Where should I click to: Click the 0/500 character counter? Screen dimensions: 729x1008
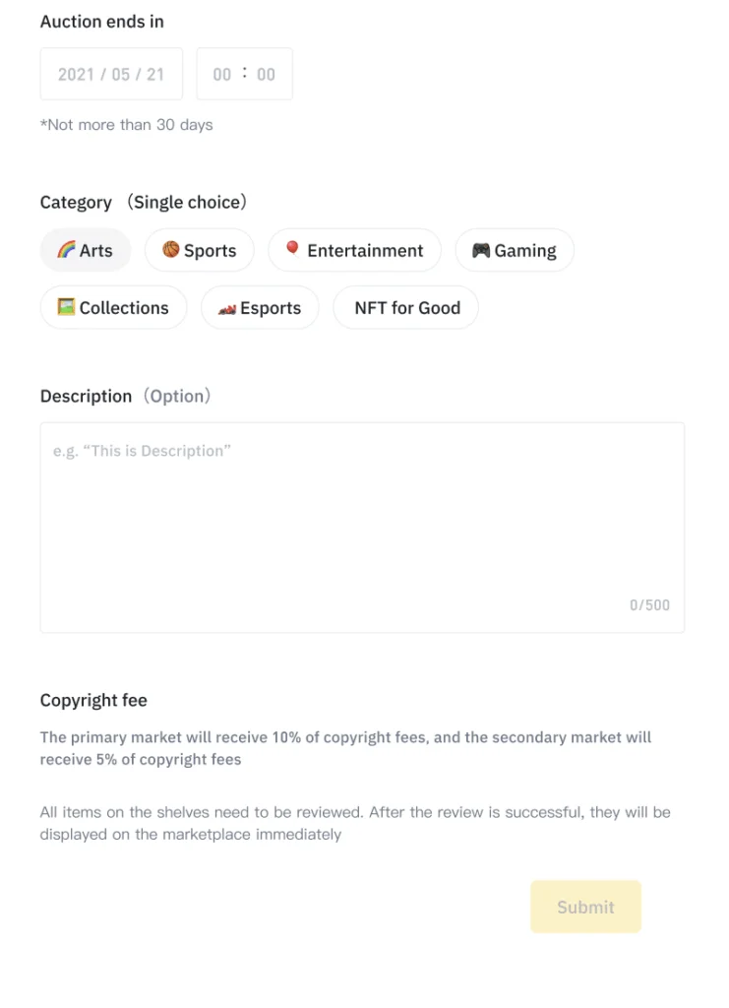649,605
